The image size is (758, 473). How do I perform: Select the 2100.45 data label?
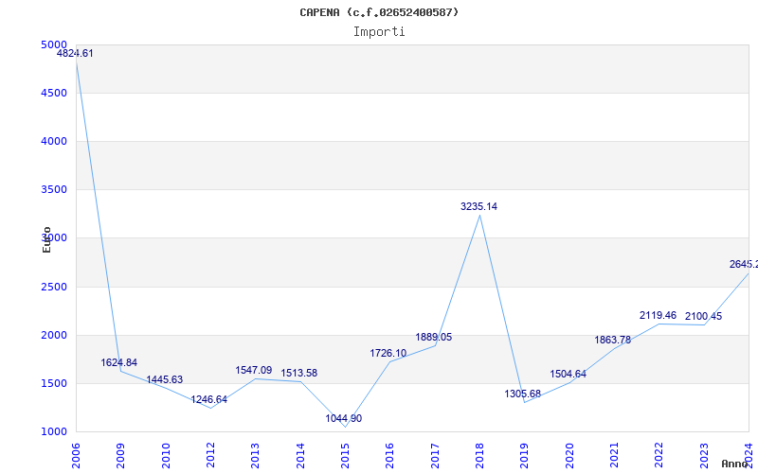(703, 317)
